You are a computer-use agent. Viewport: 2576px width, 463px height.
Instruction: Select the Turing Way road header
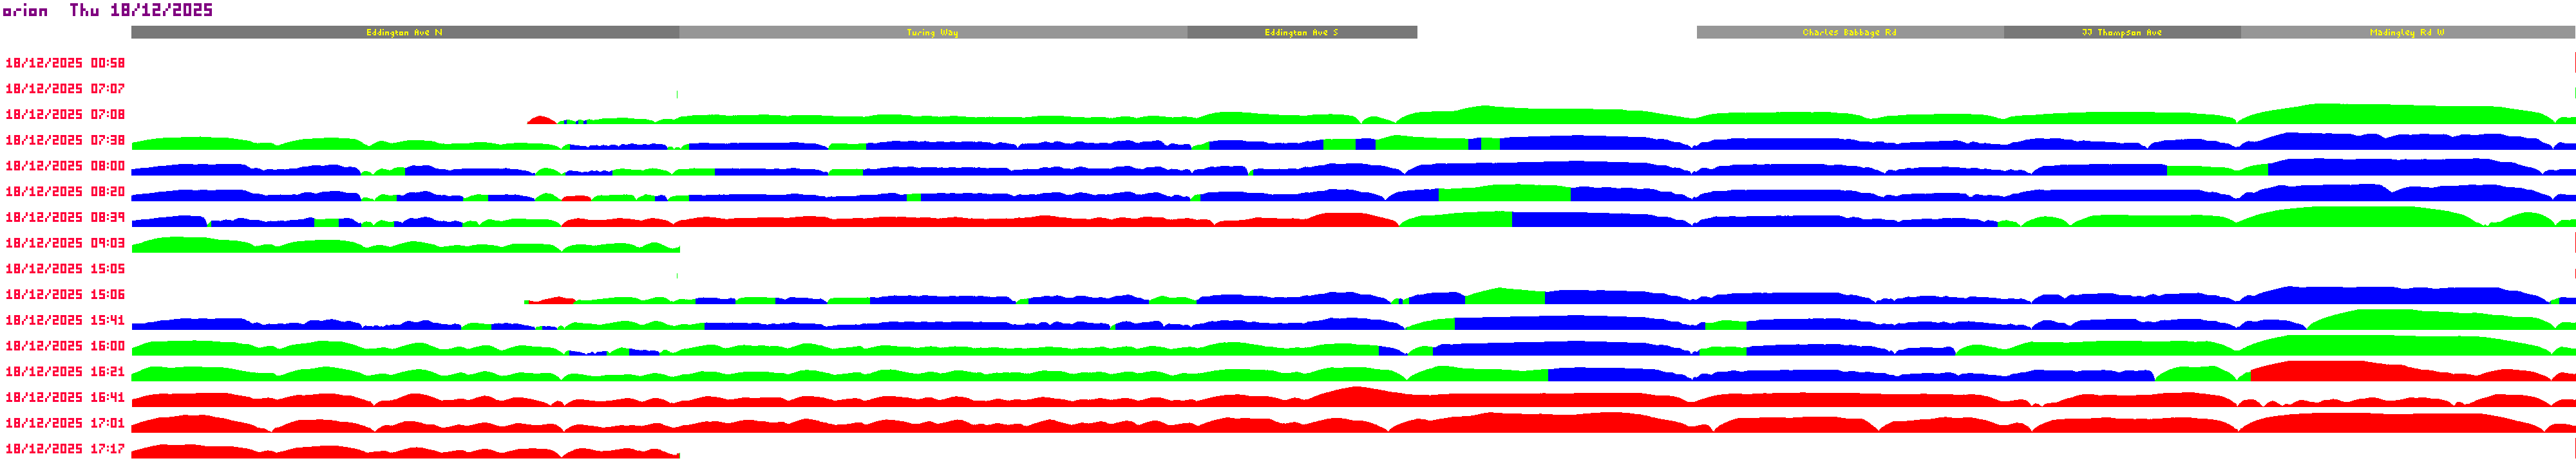click(932, 33)
